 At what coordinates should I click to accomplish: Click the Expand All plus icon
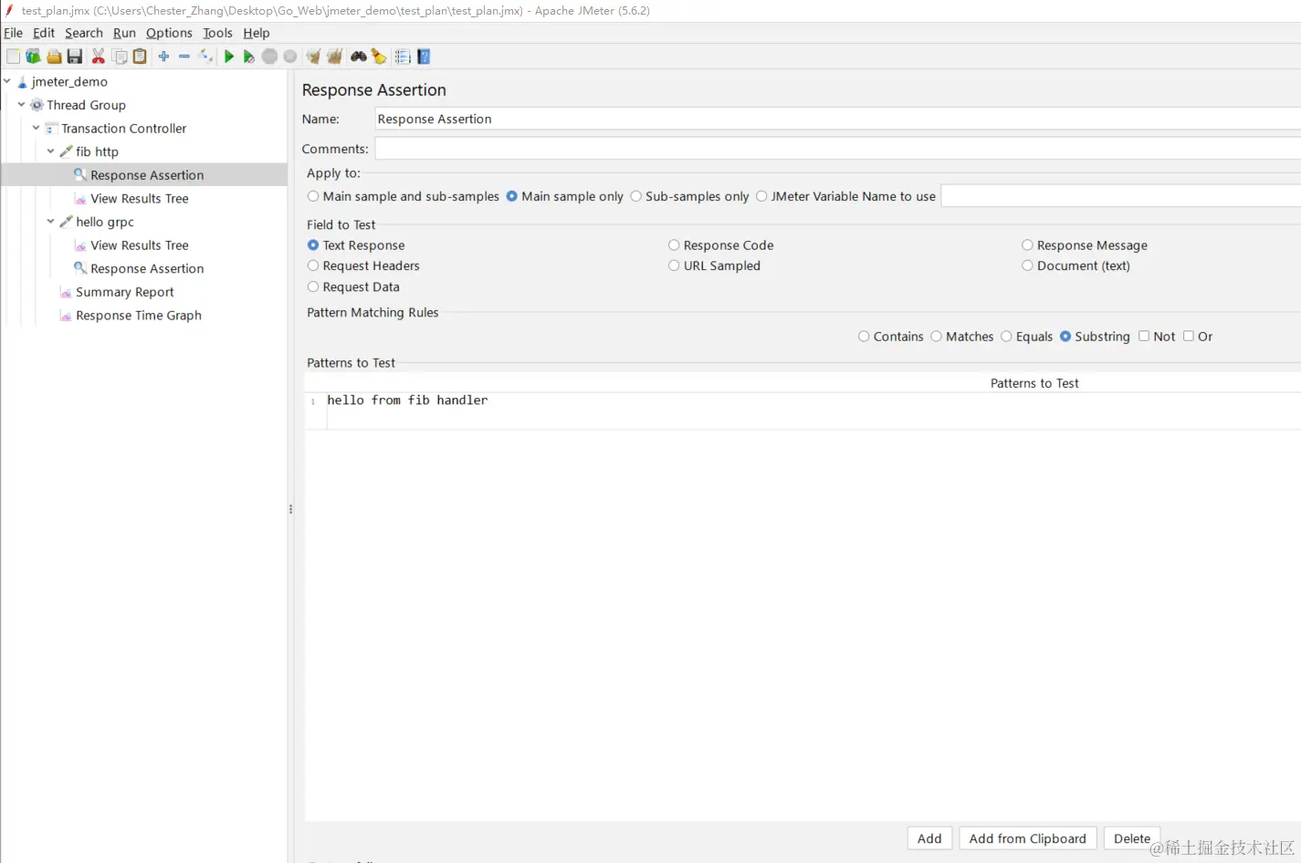(x=163, y=57)
